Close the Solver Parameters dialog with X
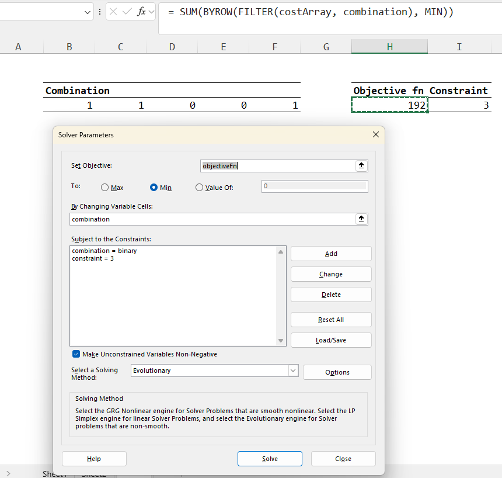The width and height of the screenshot is (502, 478). (x=376, y=134)
